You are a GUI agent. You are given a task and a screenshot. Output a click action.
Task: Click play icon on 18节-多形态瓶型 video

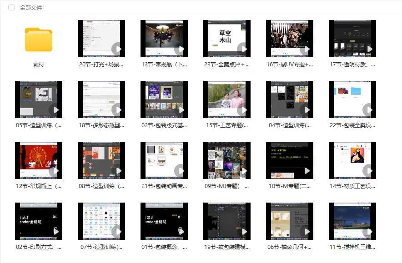pyautogui.click(x=117, y=109)
